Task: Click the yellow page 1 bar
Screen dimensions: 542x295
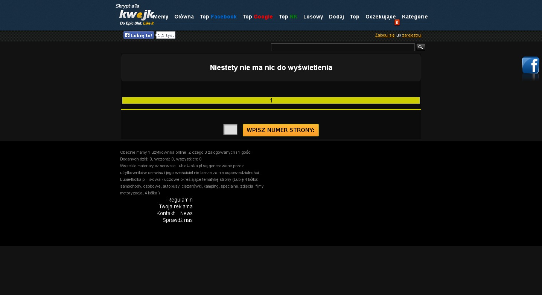Action: (271, 100)
